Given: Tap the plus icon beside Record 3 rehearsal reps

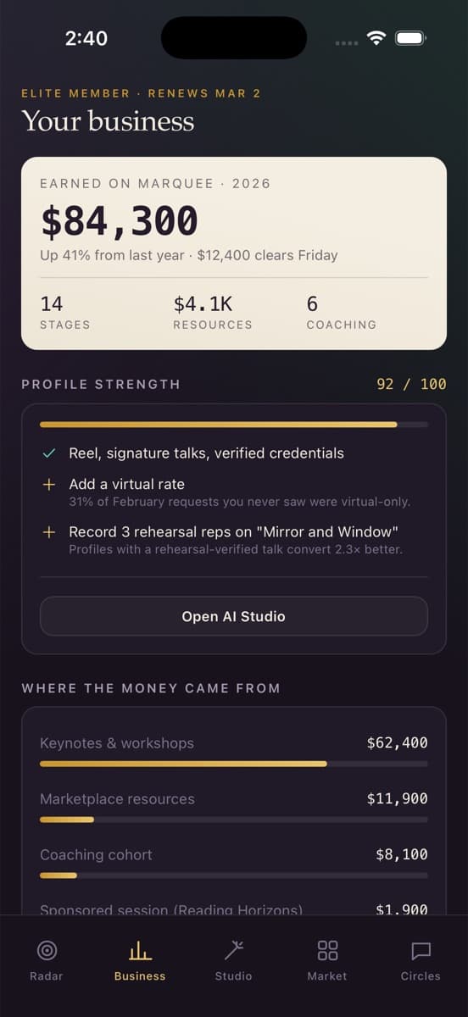Looking at the screenshot, I should pos(49,532).
